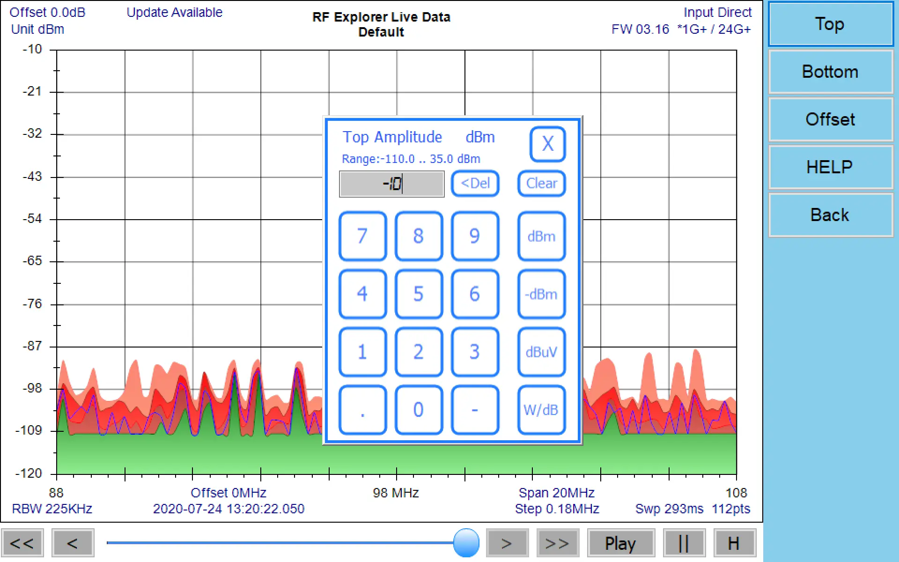
Task: Tap digit 7 on the keypad
Action: click(x=362, y=236)
